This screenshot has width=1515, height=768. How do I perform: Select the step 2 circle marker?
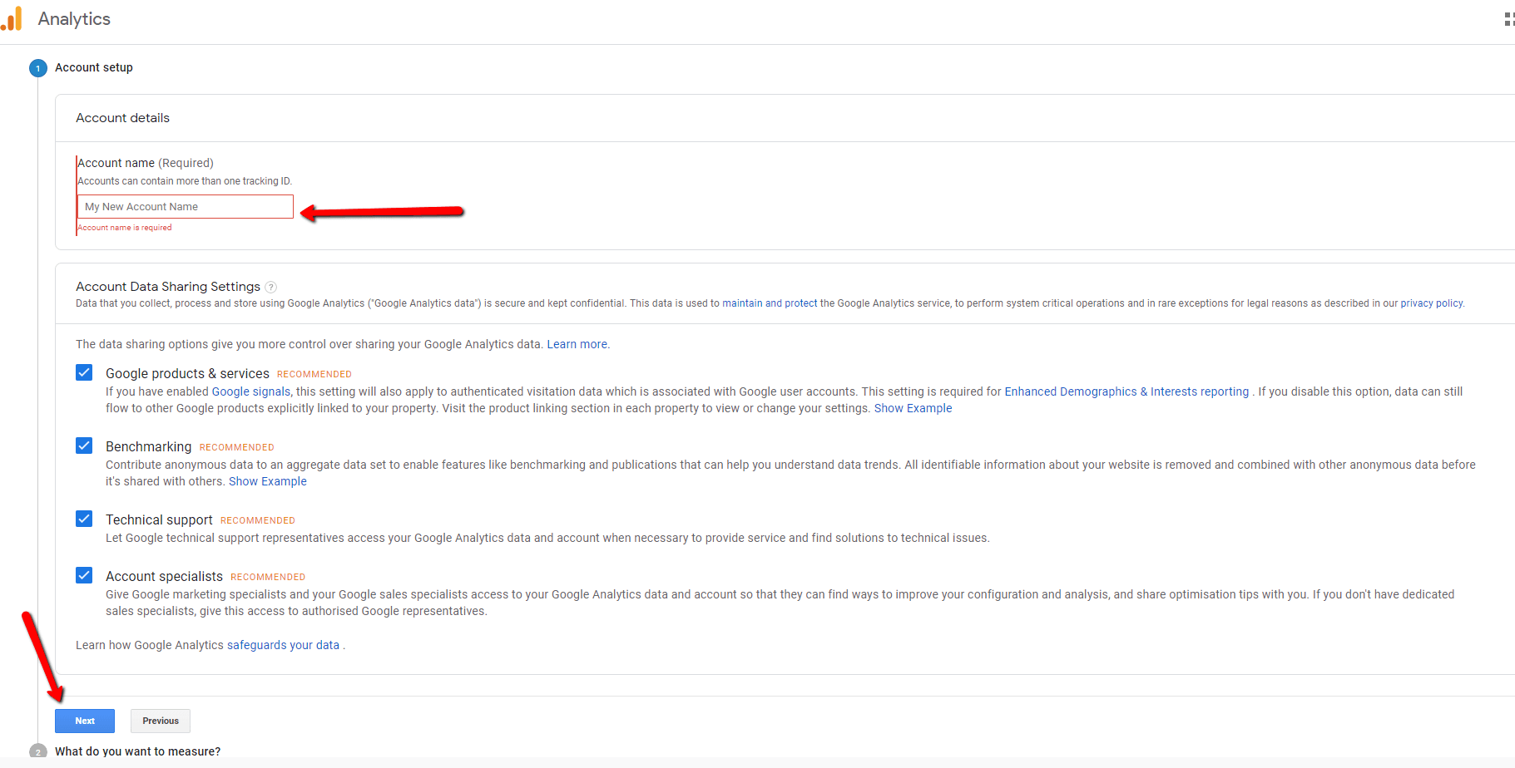37,751
